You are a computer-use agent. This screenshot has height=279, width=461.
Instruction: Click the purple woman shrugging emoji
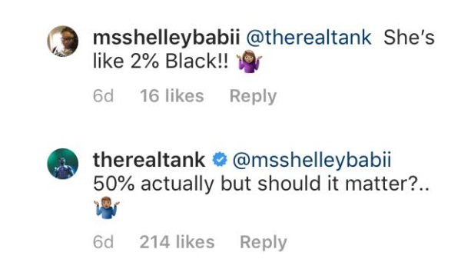tap(250, 61)
